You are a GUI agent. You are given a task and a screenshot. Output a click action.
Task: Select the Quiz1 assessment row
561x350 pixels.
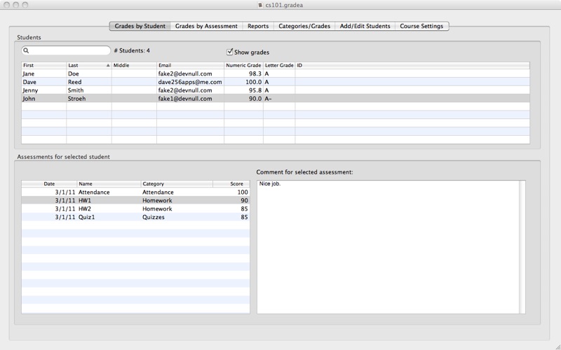(x=135, y=217)
